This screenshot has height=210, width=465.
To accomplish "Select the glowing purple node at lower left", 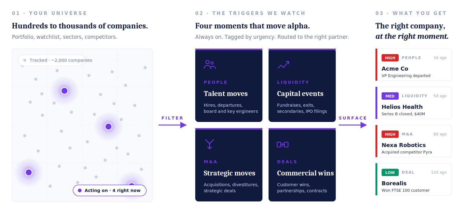I will [29, 172].
